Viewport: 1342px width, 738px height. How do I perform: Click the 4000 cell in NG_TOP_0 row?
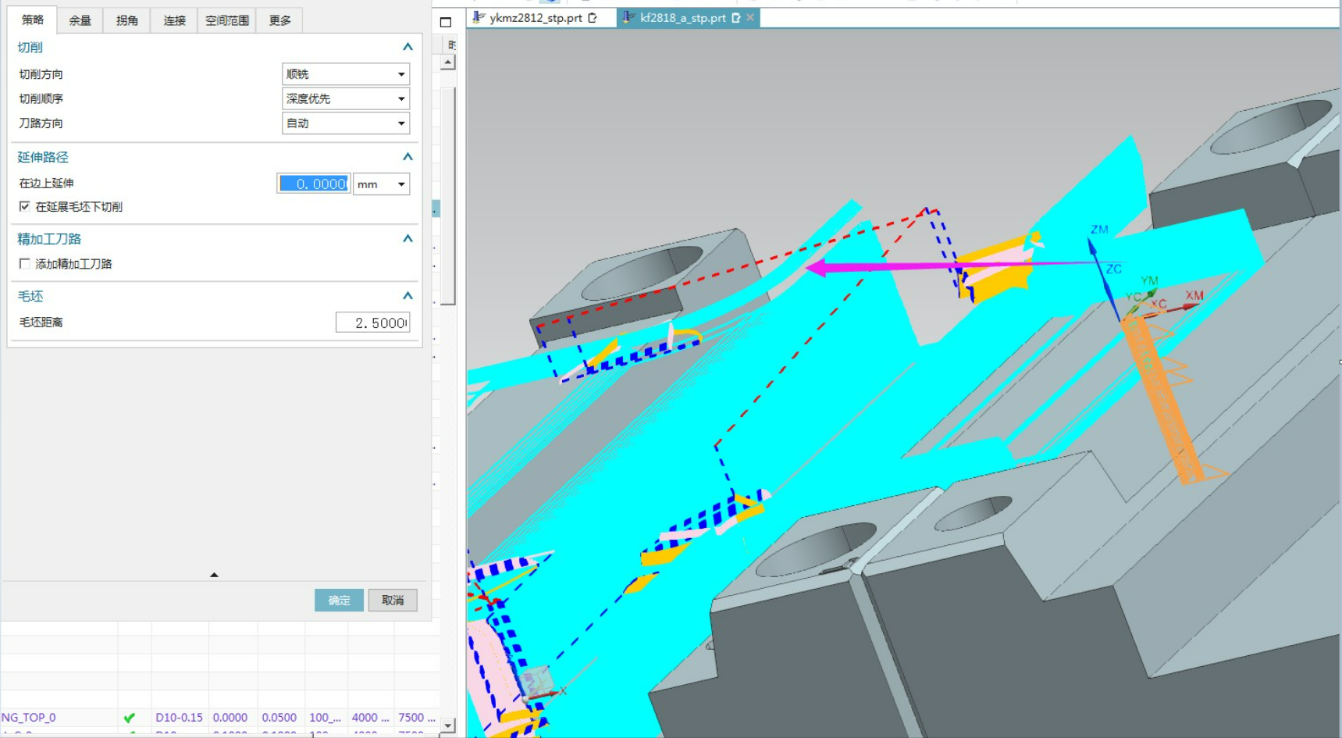pos(369,717)
